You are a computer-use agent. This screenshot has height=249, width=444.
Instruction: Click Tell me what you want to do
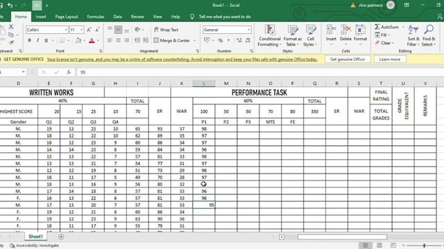click(x=225, y=17)
